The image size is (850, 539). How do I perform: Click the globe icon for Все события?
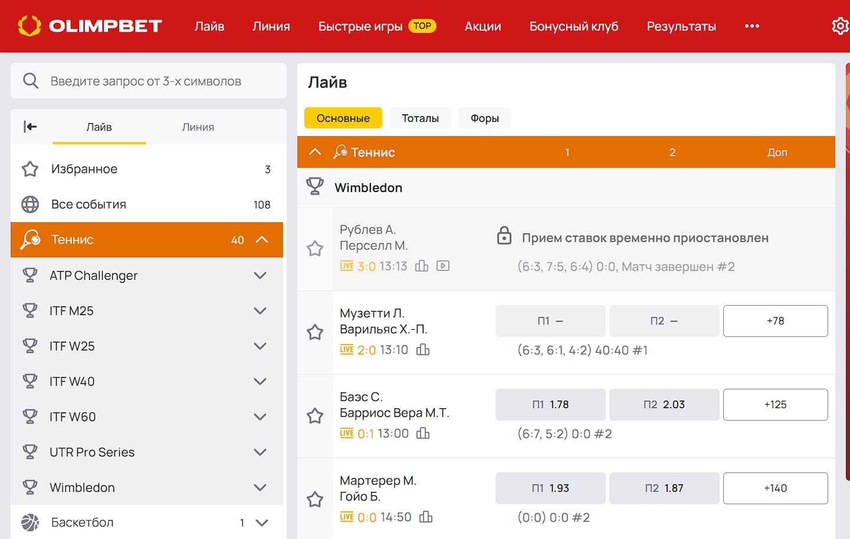coord(30,204)
